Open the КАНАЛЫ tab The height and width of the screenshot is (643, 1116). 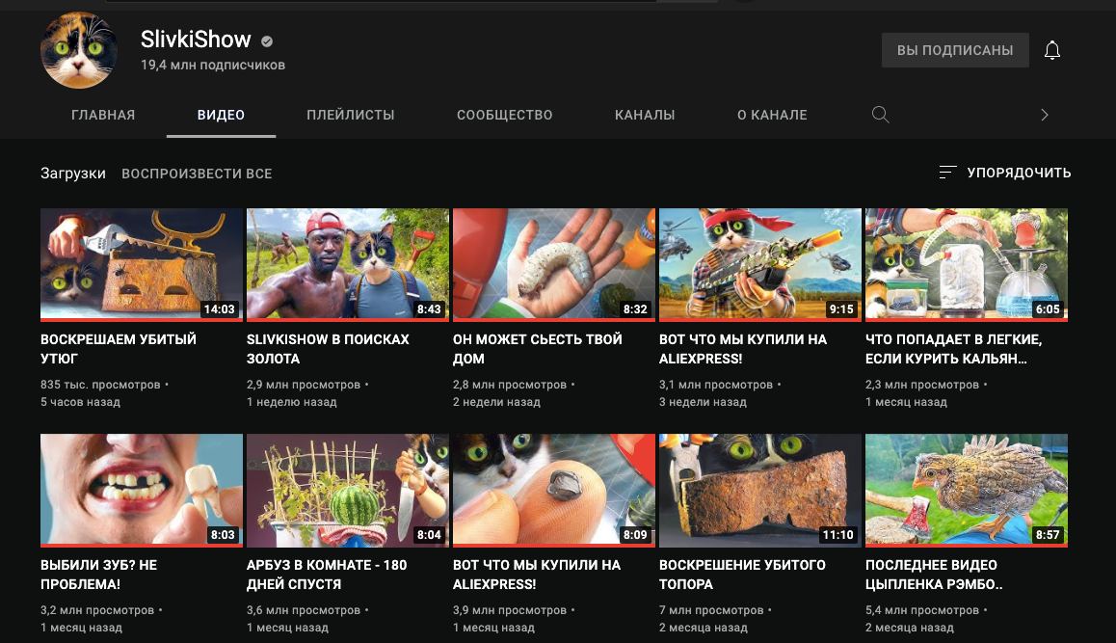point(645,115)
